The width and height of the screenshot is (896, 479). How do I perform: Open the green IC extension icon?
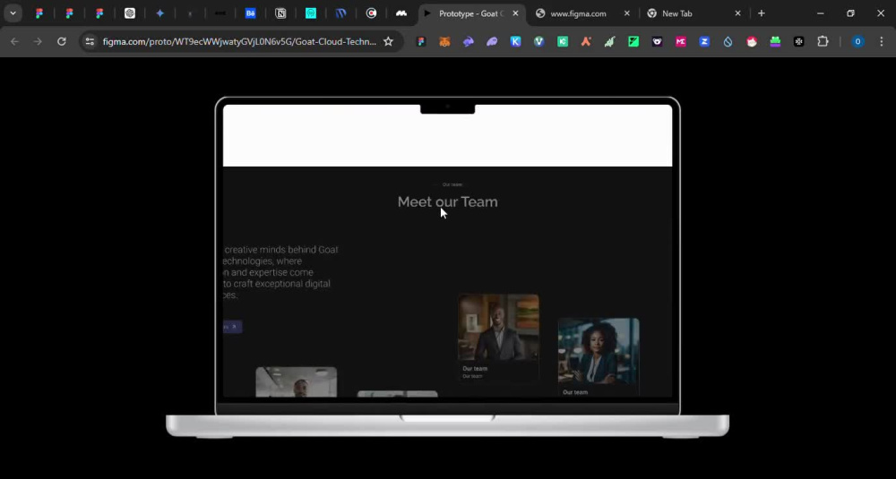point(563,41)
